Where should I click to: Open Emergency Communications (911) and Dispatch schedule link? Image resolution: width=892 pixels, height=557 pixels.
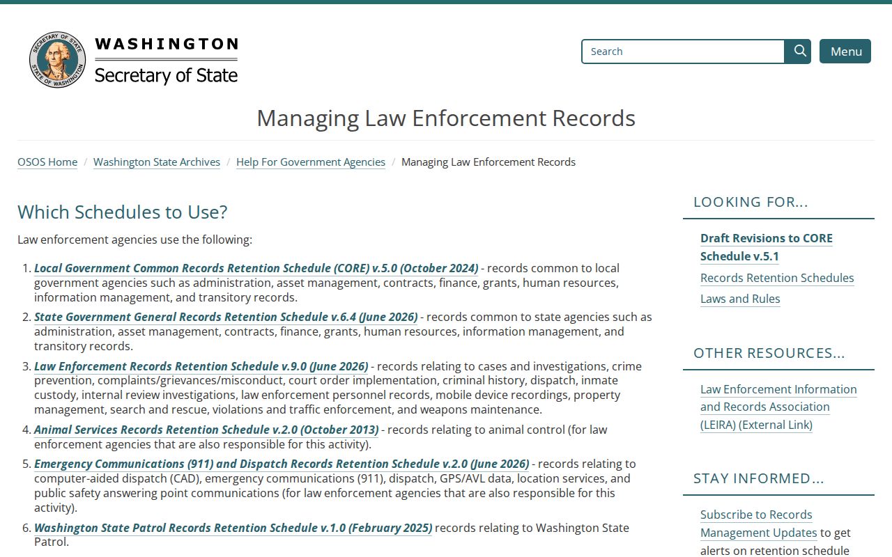(282, 464)
